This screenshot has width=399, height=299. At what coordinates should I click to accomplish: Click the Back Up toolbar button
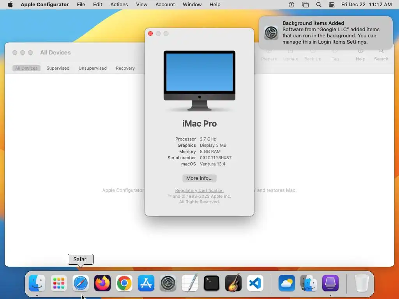313,55
